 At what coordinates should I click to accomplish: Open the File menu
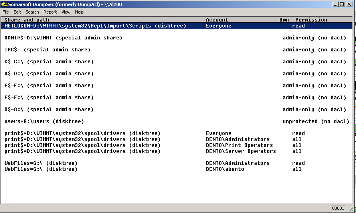pyautogui.click(x=6, y=12)
